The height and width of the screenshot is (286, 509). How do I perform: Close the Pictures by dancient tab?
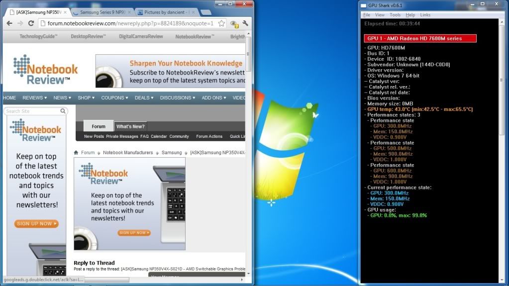coord(193,12)
